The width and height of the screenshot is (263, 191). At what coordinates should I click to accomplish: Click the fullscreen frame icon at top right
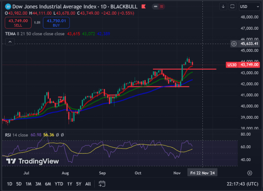[232, 7]
